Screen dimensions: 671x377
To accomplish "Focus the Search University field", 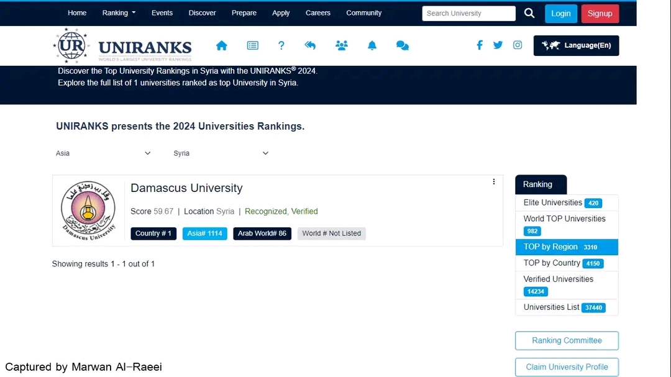I will [468, 13].
